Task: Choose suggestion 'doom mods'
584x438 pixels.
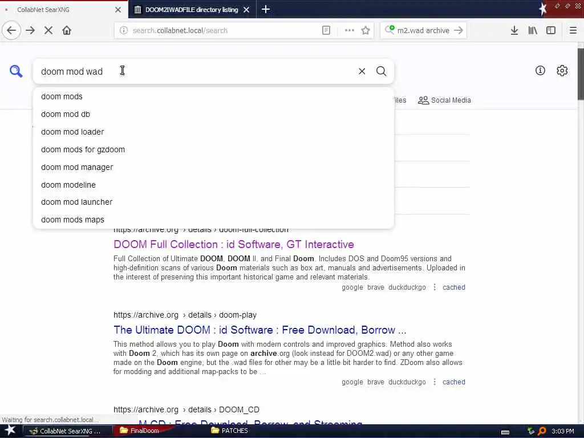Action: pyautogui.click(x=213, y=96)
